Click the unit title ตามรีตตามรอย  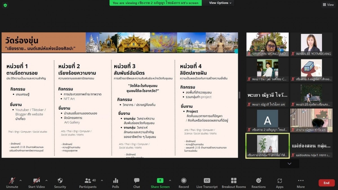(x=22, y=73)
